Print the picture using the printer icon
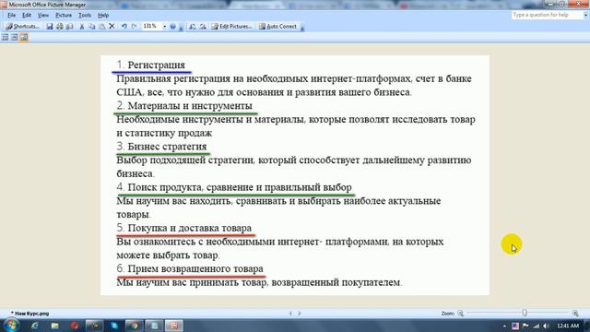 [60, 27]
